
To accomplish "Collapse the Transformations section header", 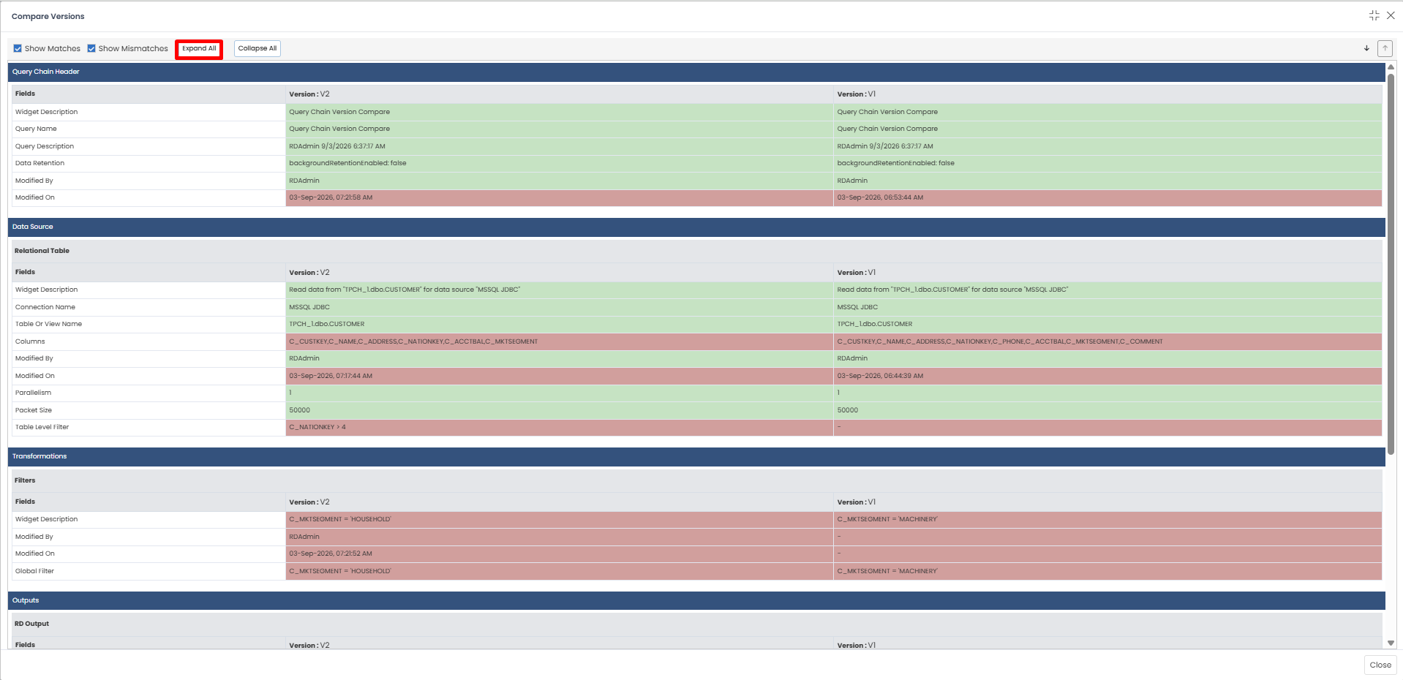I will pos(696,456).
